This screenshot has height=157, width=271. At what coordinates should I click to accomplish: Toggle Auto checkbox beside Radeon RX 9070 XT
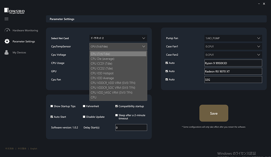pos(167,71)
